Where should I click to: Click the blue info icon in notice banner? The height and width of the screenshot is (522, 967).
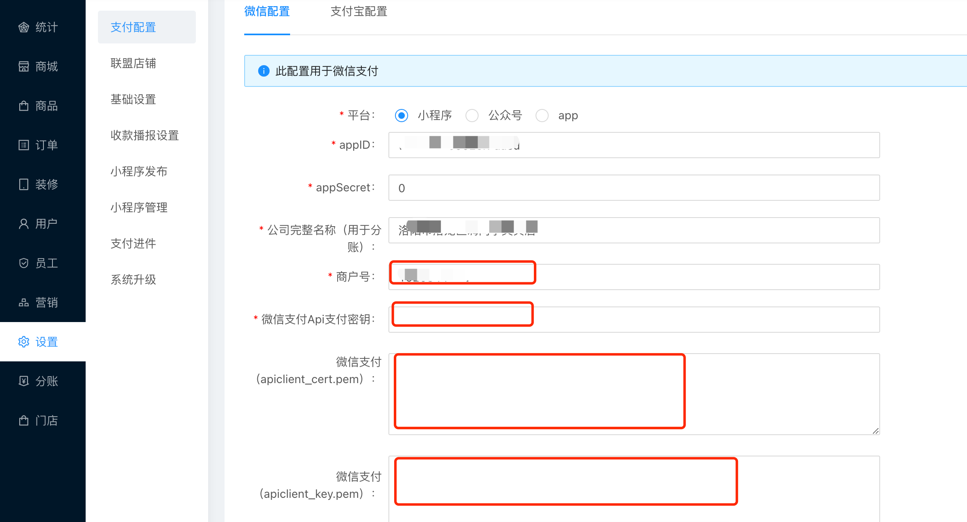264,71
